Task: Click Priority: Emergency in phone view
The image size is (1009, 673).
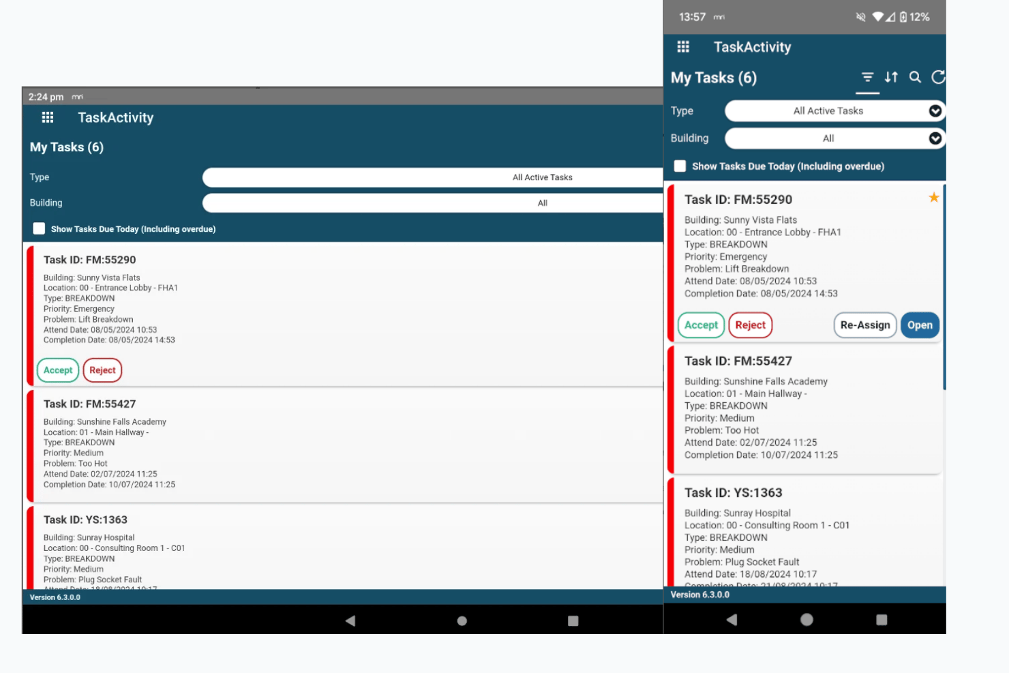Action: [x=726, y=257]
